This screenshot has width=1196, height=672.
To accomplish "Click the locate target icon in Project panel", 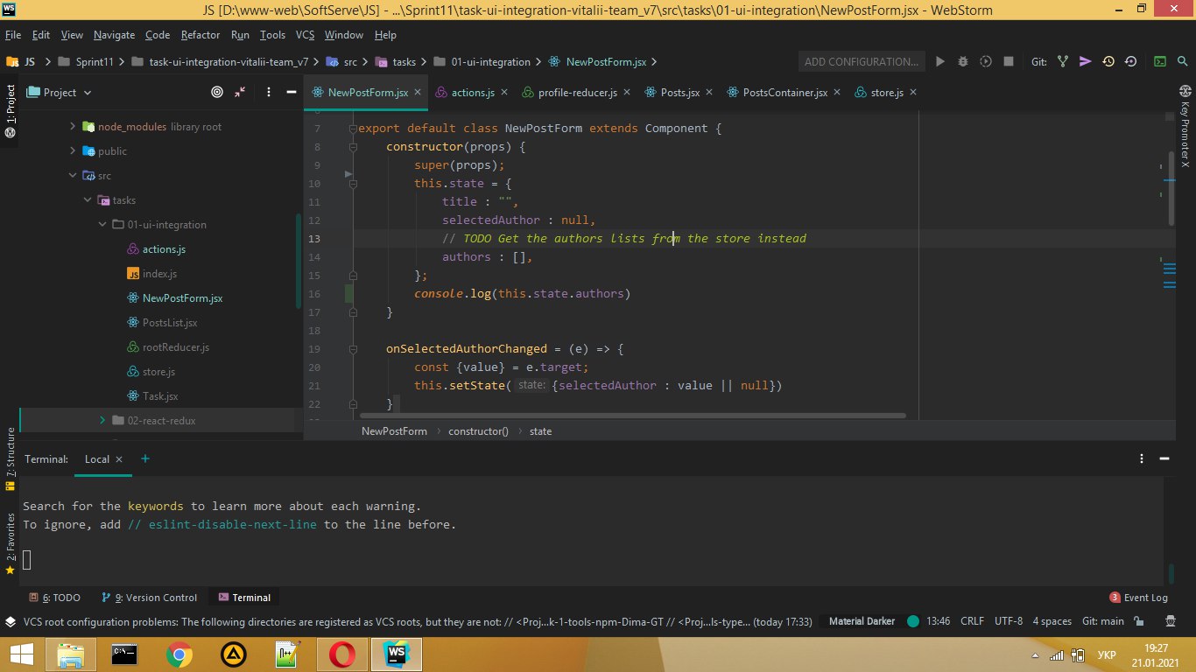I will [217, 92].
